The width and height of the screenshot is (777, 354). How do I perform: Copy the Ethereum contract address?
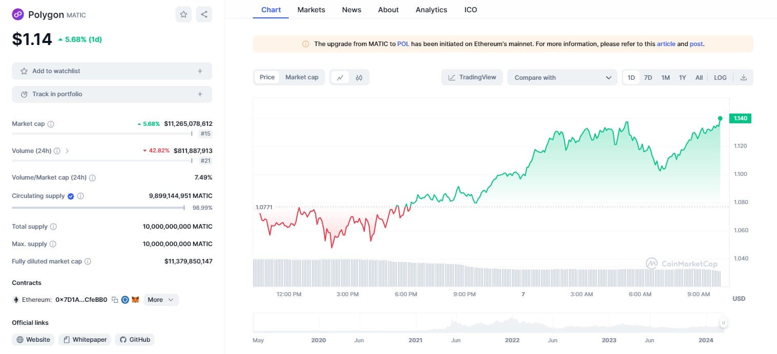(115, 300)
